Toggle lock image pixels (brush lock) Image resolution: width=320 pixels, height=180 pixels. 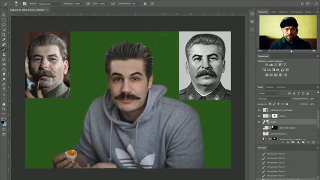[x=274, y=104]
